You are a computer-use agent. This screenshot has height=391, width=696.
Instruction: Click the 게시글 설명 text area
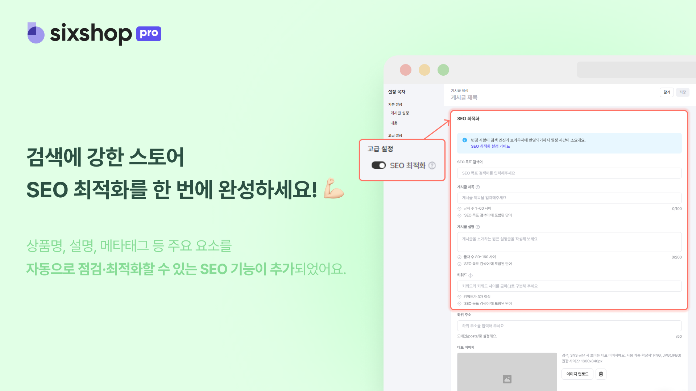tap(569, 242)
